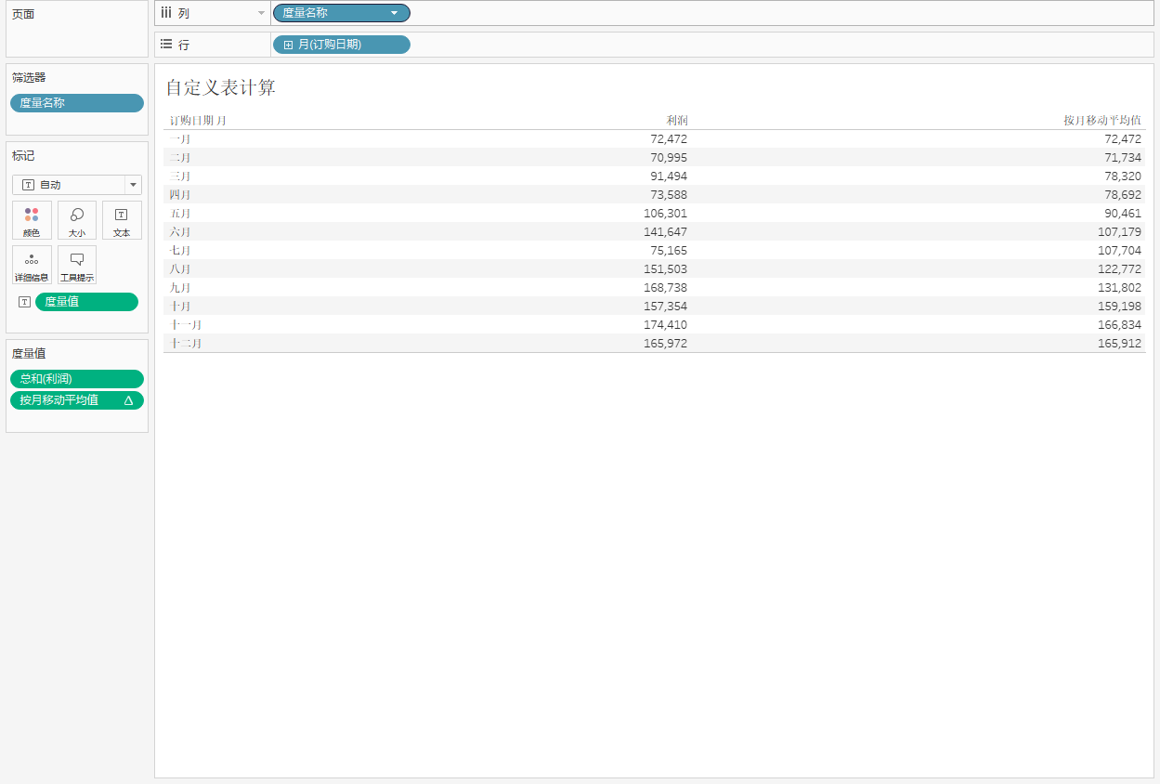Image resolution: width=1160 pixels, height=784 pixels.
Task: Click the profit value 106,301
Action: click(666, 214)
